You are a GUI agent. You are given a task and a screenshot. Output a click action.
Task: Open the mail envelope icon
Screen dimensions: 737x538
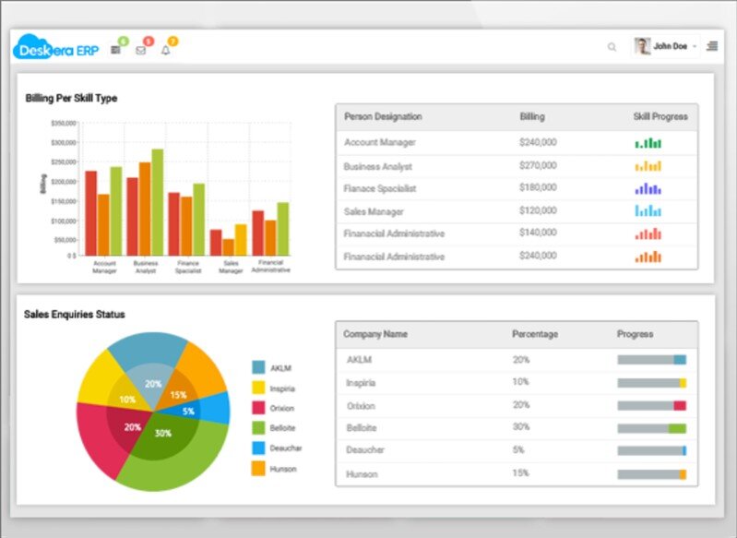pos(140,50)
